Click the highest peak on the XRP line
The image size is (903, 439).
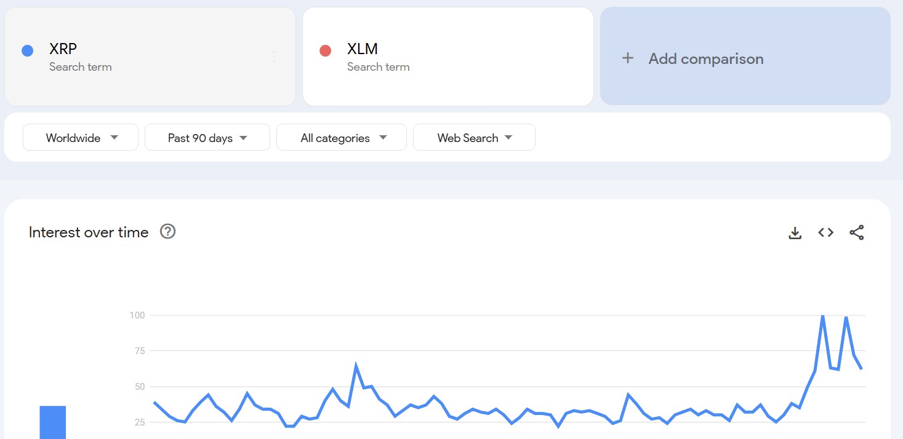coord(822,315)
